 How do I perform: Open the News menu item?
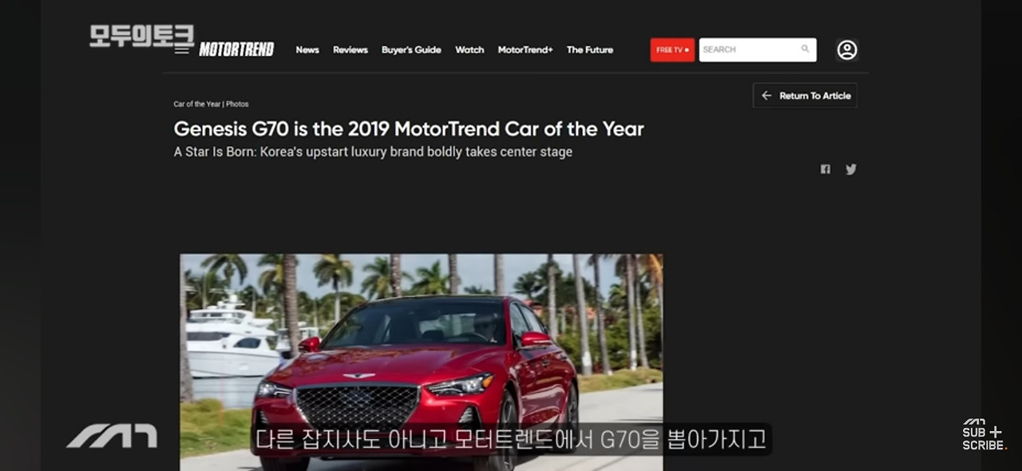(x=307, y=49)
